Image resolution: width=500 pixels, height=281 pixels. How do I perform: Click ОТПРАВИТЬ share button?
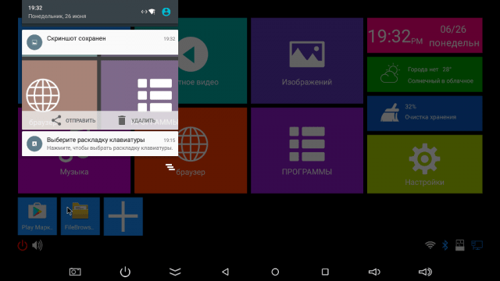[x=73, y=120]
